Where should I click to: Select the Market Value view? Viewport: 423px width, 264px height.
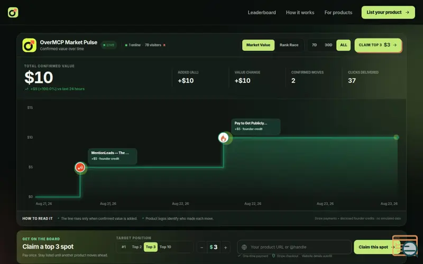point(258,45)
